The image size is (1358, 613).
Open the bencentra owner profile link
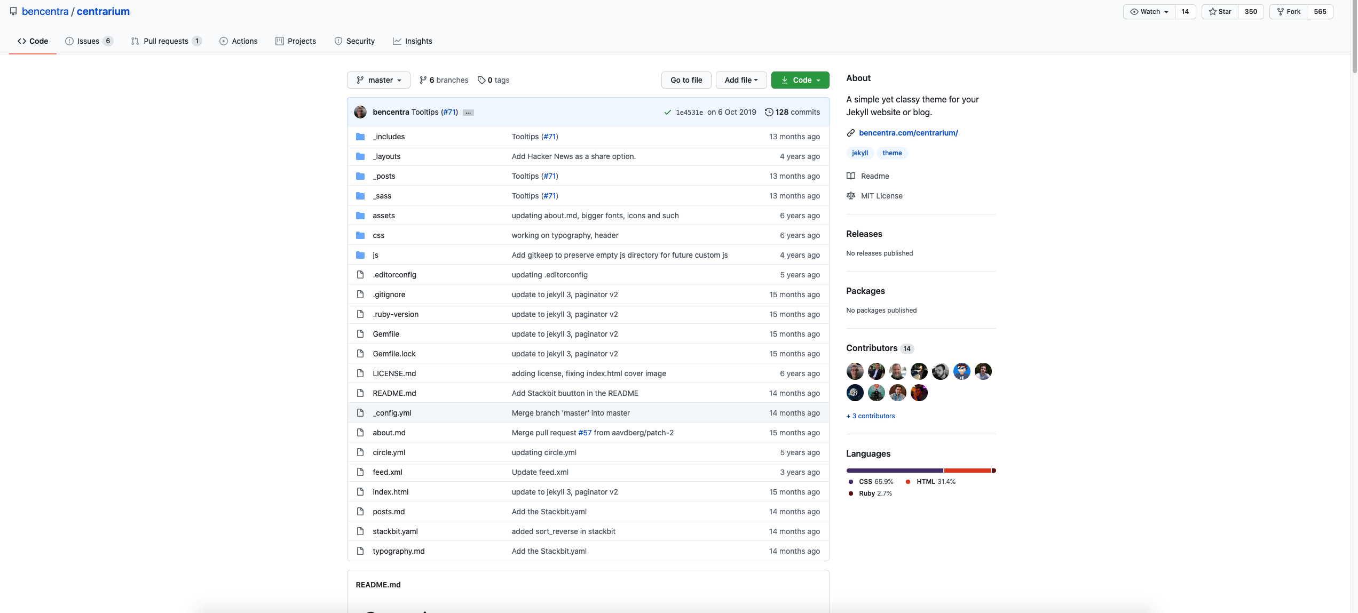pos(45,11)
